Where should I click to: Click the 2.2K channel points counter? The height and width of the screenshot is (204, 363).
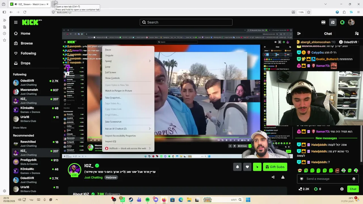(304, 189)
